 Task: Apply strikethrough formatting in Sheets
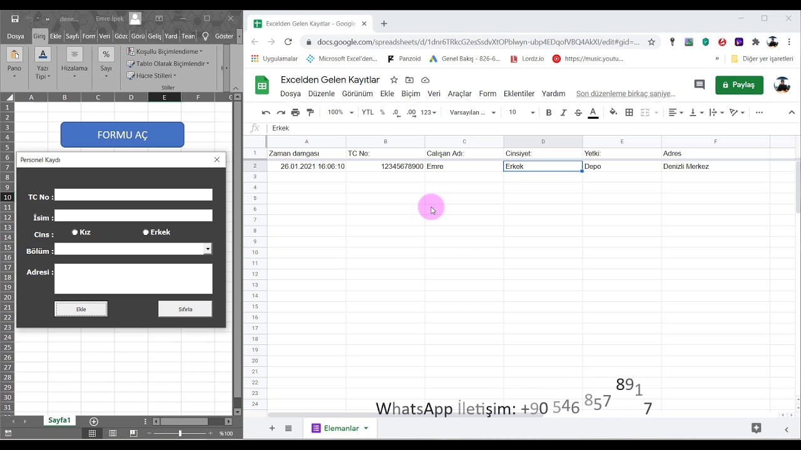[x=578, y=112]
